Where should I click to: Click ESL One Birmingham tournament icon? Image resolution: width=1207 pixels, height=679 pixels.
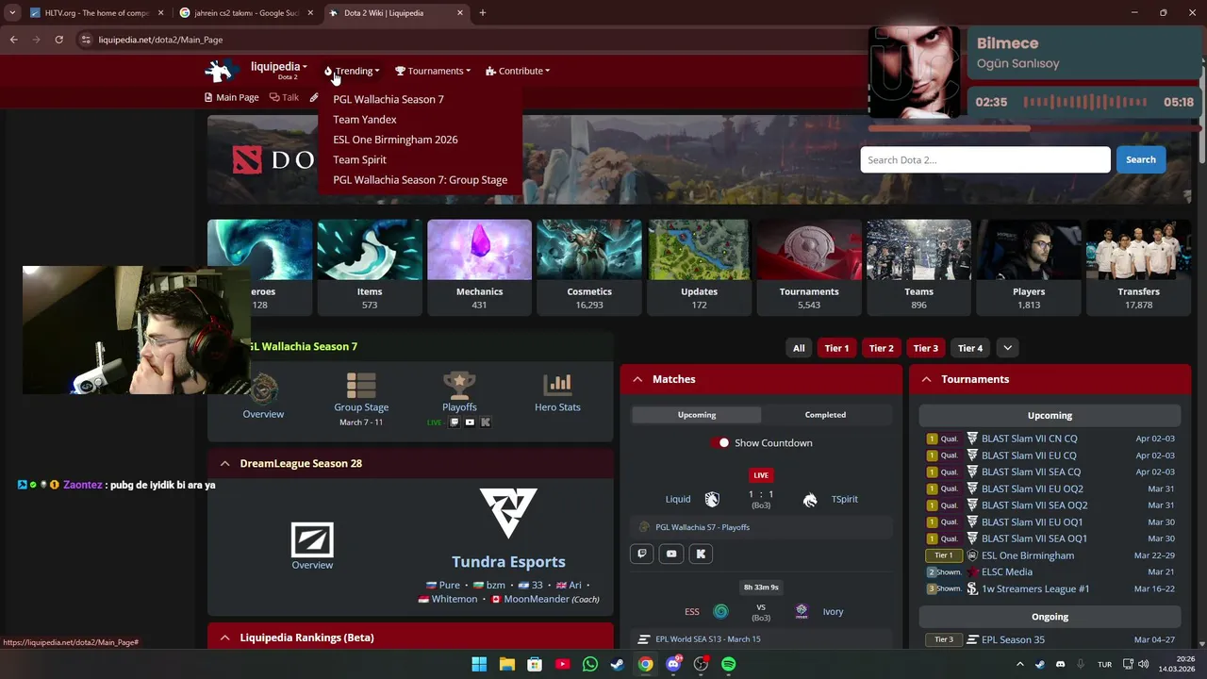(x=972, y=555)
